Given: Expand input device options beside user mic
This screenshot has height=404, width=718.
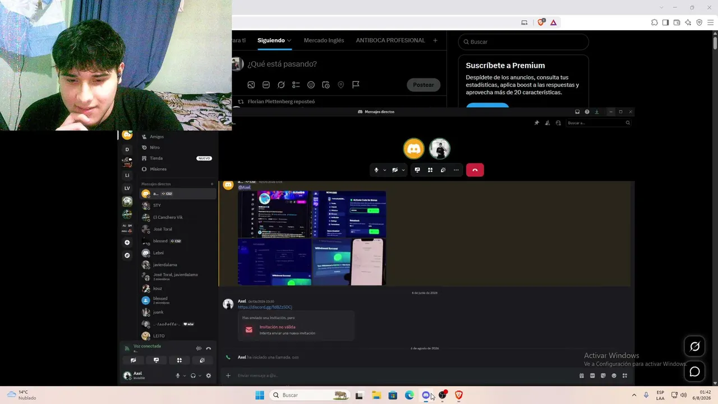Looking at the screenshot, I should (185, 376).
